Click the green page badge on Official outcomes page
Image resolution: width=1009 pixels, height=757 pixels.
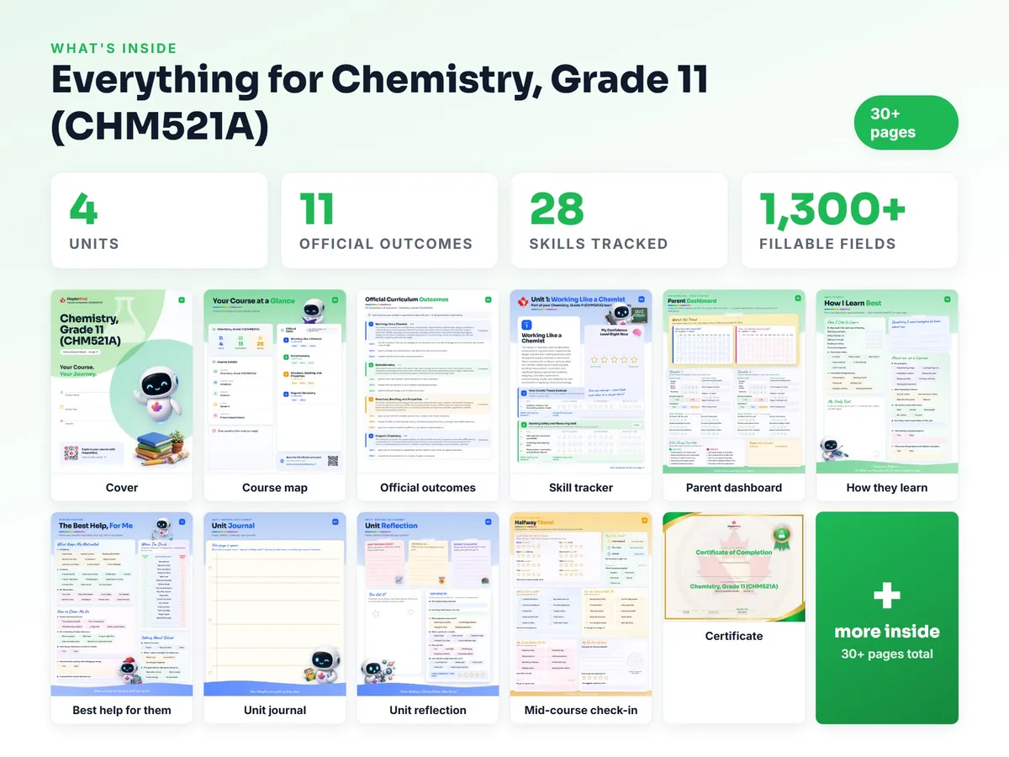coord(487,299)
